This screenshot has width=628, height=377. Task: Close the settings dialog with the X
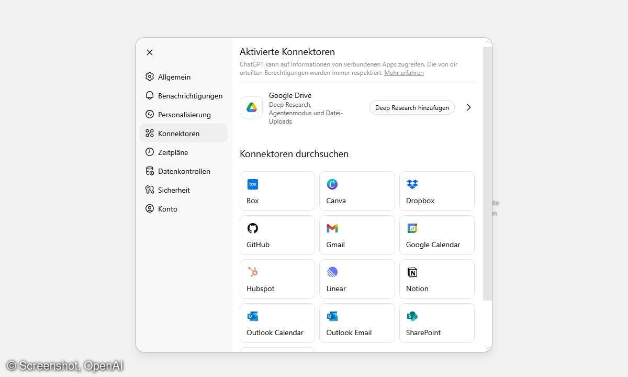pos(150,52)
